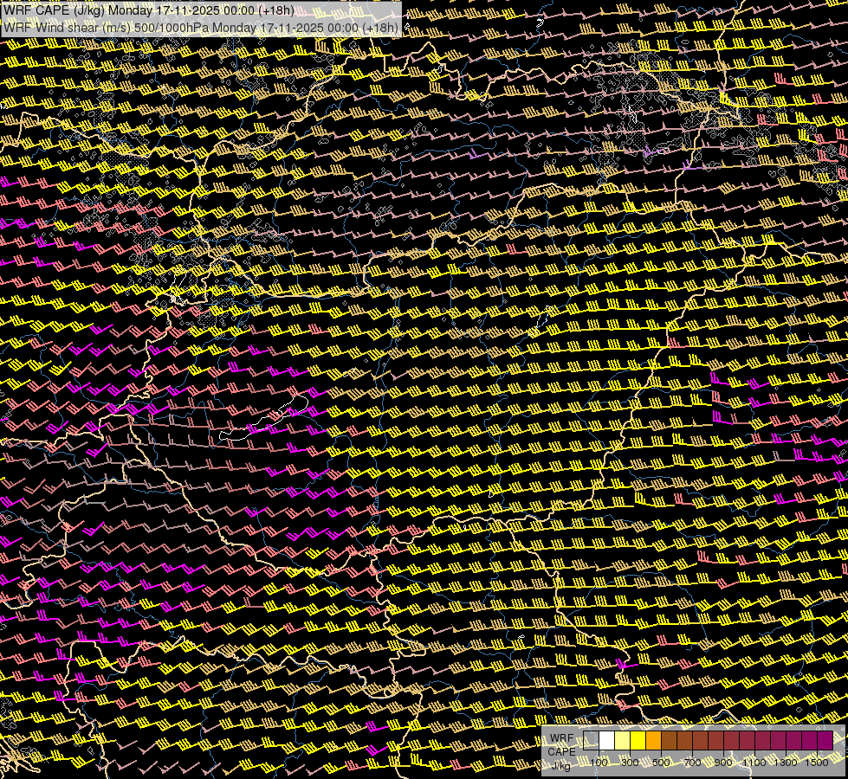Click the legend label '700'

point(692,763)
